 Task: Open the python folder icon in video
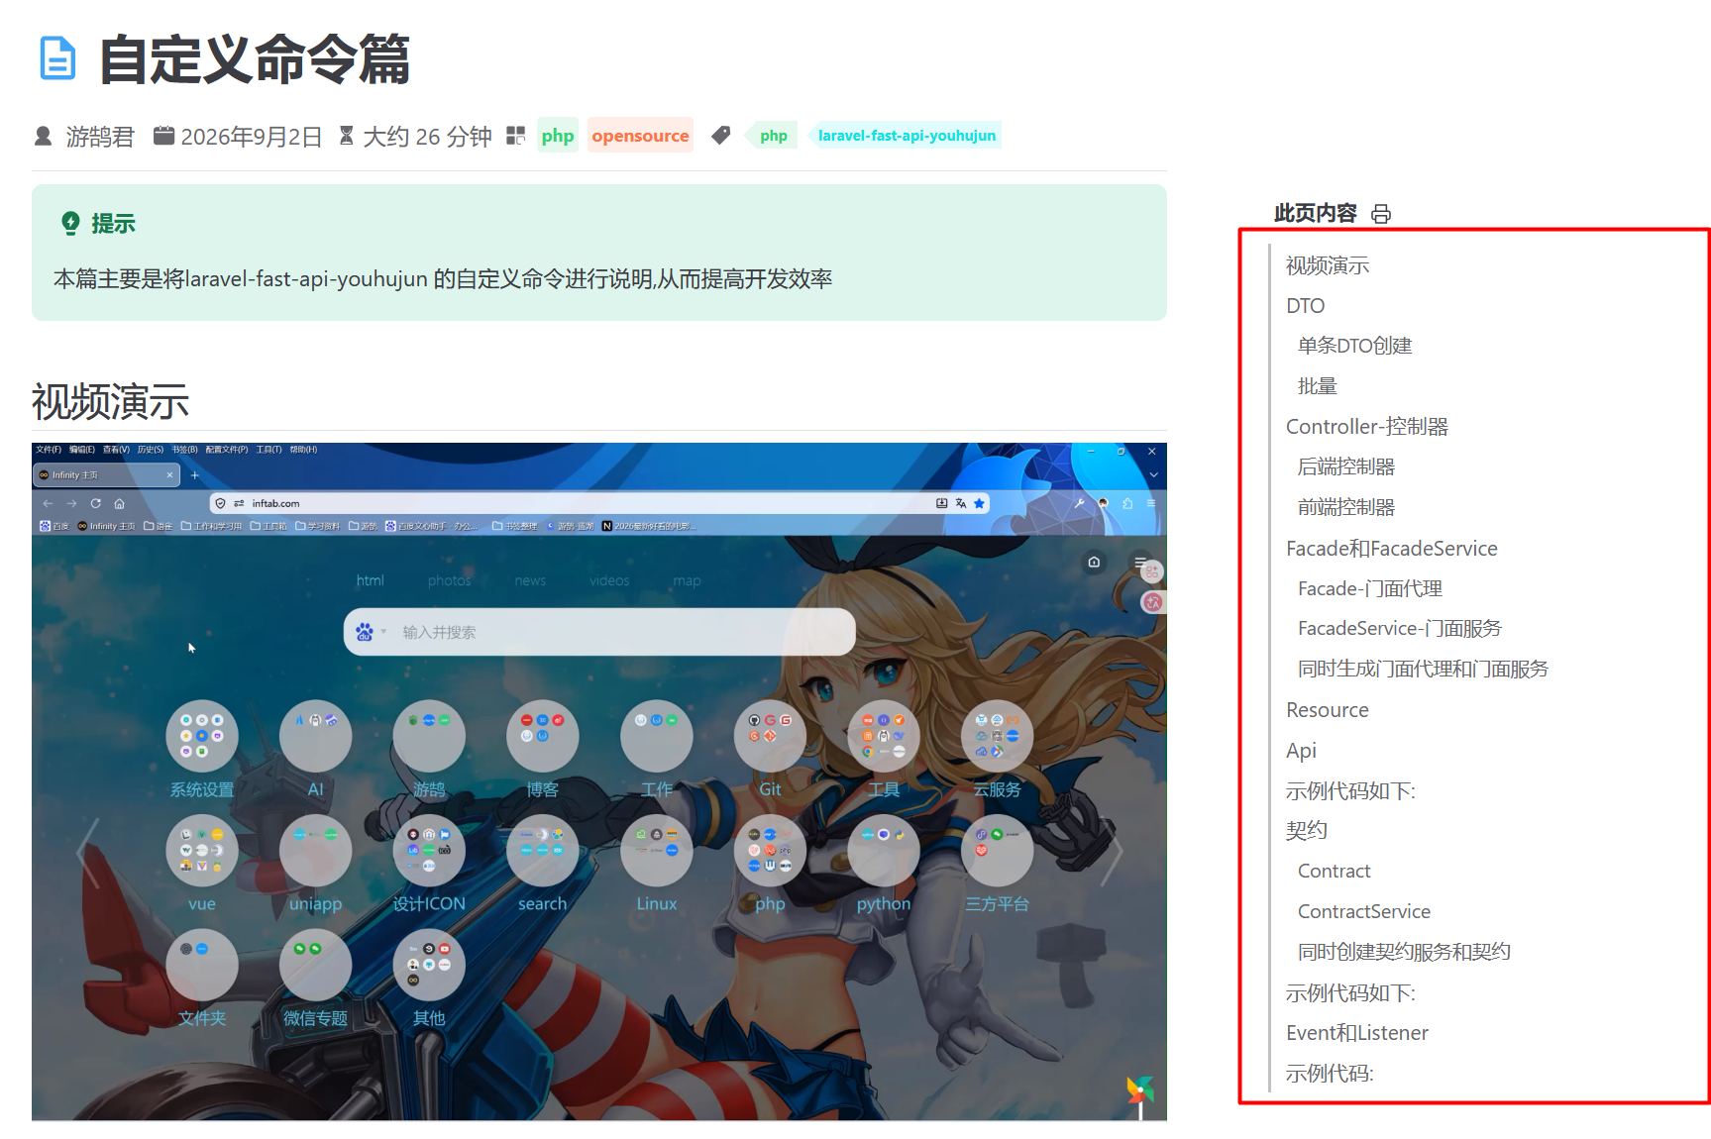click(884, 850)
